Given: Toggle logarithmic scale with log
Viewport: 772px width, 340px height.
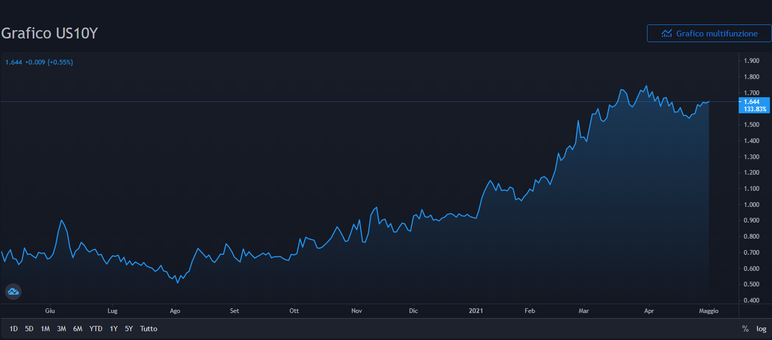Looking at the screenshot, I should [x=761, y=329].
